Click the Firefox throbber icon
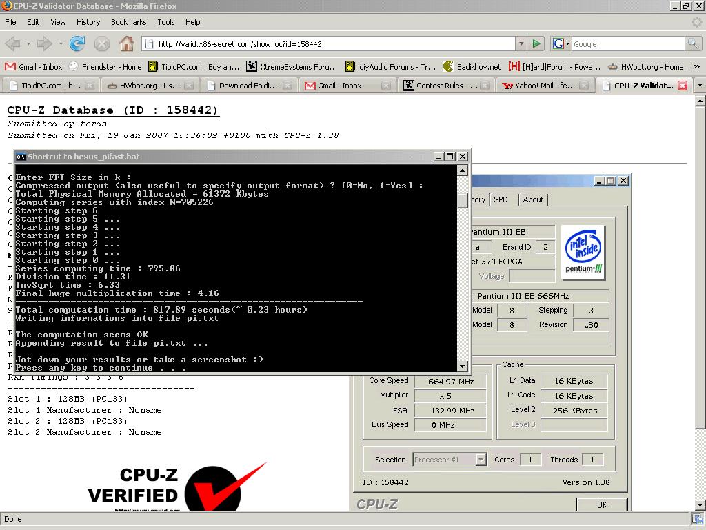706x530 pixels. click(x=696, y=22)
